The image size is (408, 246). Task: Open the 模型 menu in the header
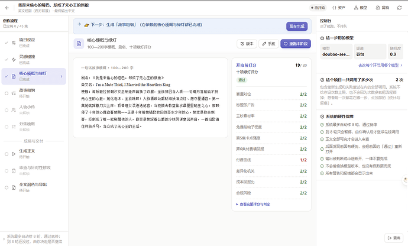coord(360,8)
